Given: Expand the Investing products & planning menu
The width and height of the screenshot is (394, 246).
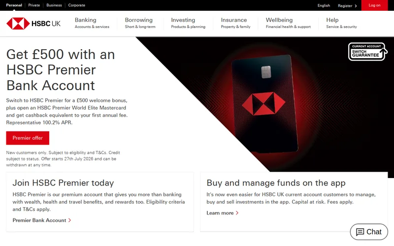Looking at the screenshot, I should click(188, 23).
